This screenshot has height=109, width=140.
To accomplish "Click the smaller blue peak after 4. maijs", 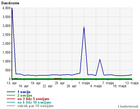I will 100,59.
